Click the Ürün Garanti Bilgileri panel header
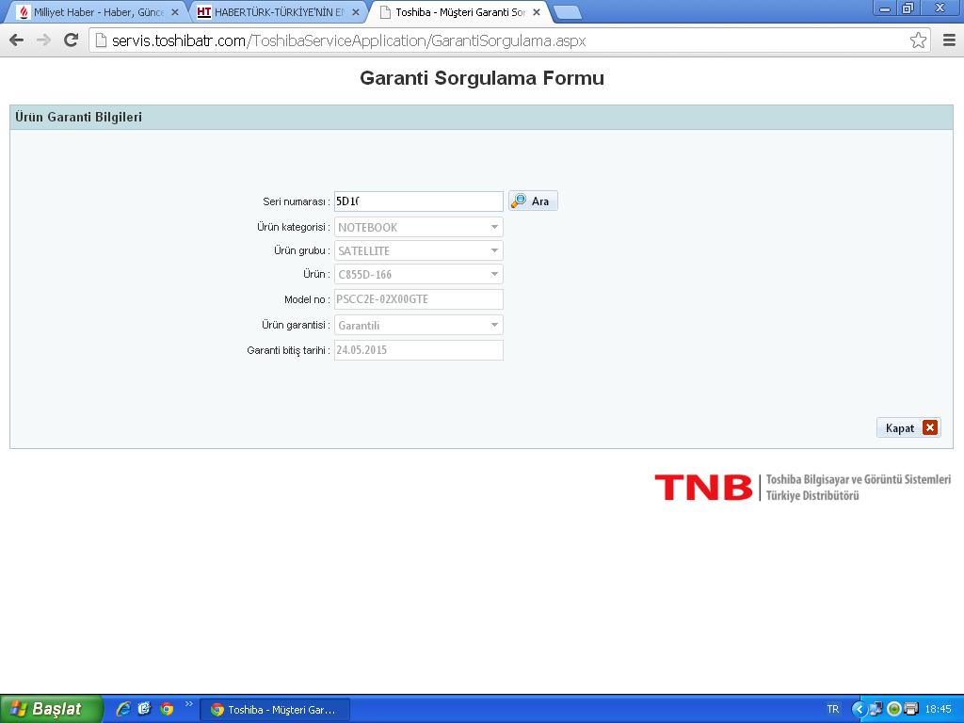 [x=481, y=117]
